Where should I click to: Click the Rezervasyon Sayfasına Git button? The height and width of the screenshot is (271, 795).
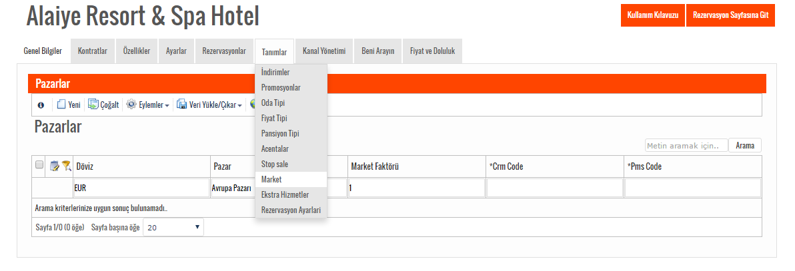click(730, 15)
